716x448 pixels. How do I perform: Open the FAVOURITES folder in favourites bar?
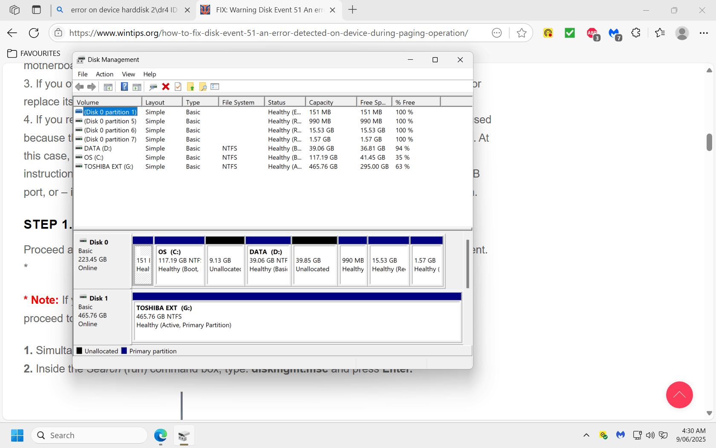click(34, 53)
